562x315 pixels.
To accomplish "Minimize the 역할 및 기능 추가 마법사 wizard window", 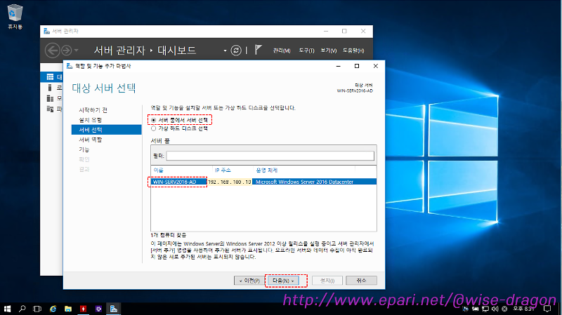I will point(339,66).
